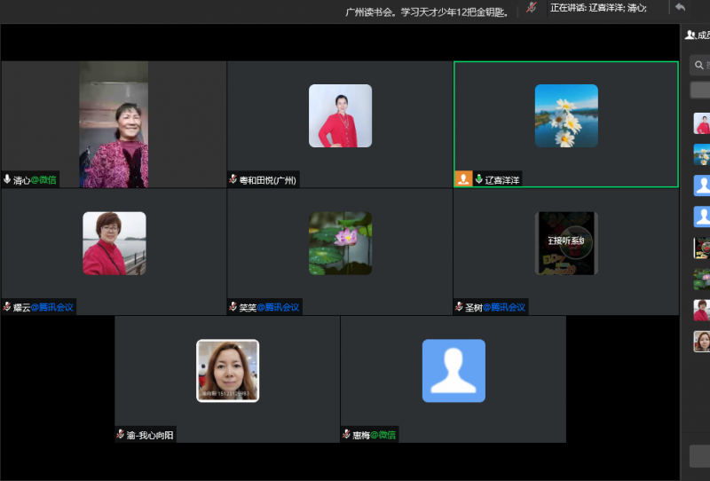Click the members panel header icon
Viewport: 710px width, 481px height.
pyautogui.click(x=690, y=35)
